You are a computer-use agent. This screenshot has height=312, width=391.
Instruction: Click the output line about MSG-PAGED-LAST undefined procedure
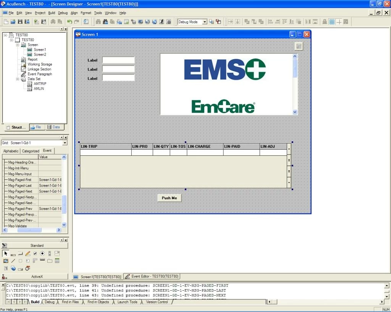[116, 290]
